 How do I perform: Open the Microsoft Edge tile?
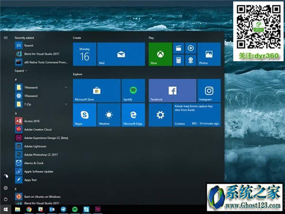133,115
